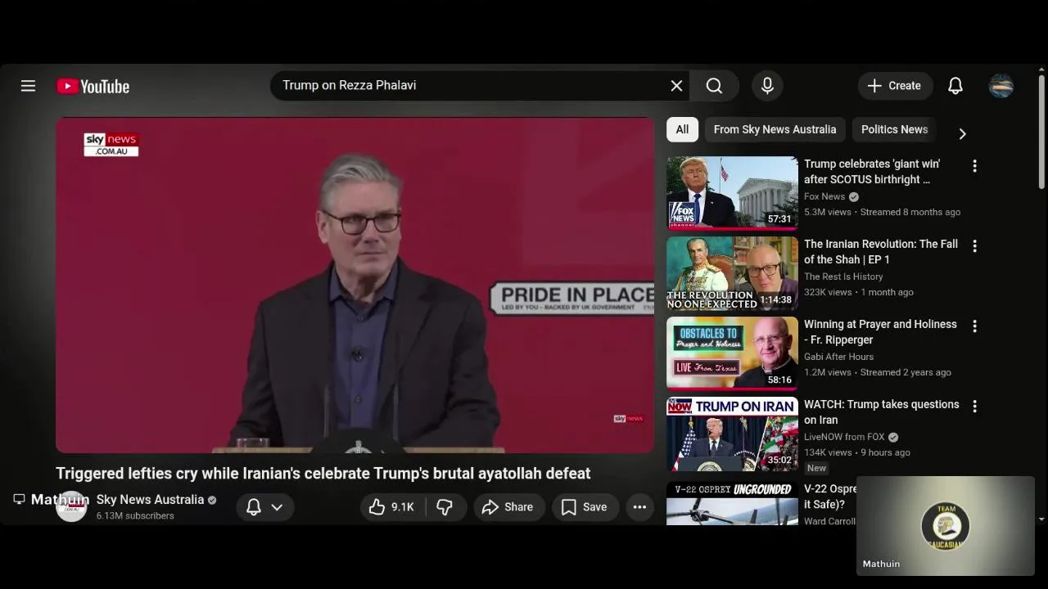Select From Sky News Australia chip

pyautogui.click(x=775, y=129)
